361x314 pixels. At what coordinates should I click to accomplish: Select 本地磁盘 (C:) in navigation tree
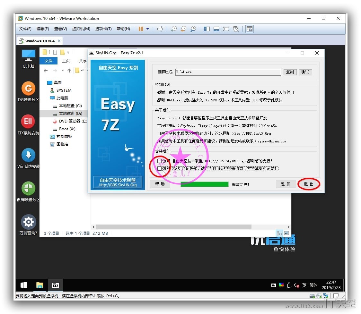click(67, 106)
